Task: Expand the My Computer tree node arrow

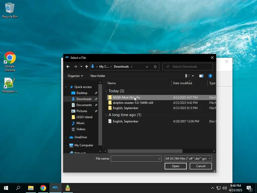Action: [66, 145]
